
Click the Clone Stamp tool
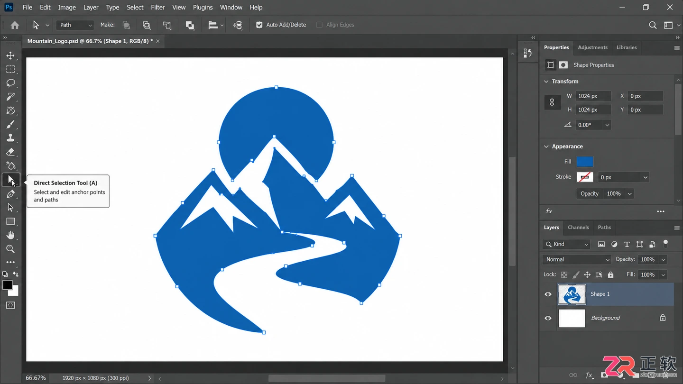pyautogui.click(x=10, y=138)
